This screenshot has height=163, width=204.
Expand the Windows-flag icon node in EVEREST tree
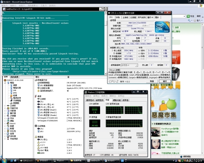pos(5,108)
